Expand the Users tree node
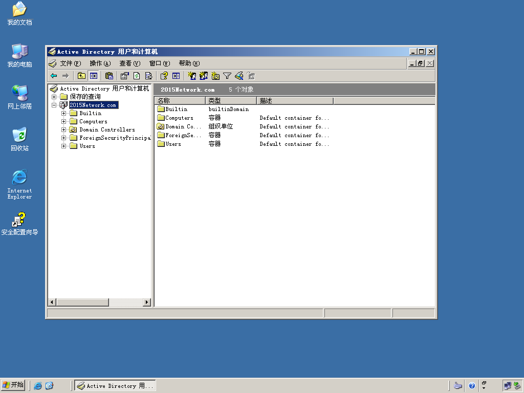 click(63, 146)
